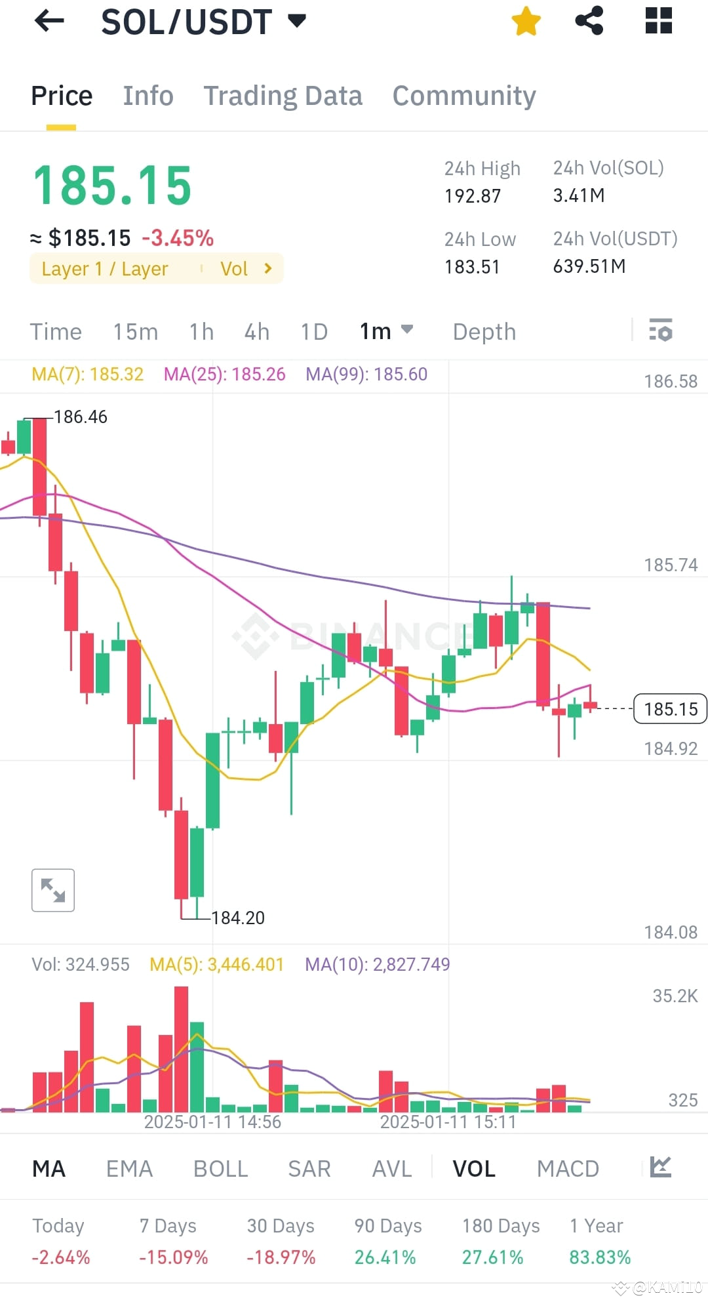708x1302 pixels.
Task: View the Community tab
Action: [x=463, y=96]
